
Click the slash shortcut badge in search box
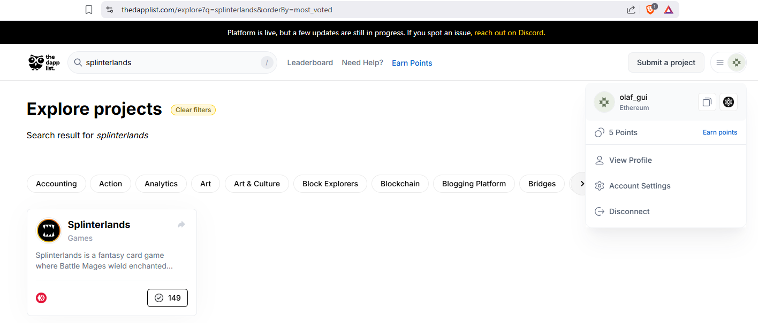tap(267, 62)
